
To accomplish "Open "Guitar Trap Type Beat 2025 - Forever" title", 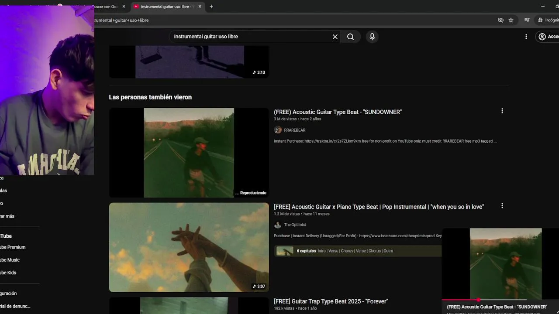I will click(x=331, y=301).
